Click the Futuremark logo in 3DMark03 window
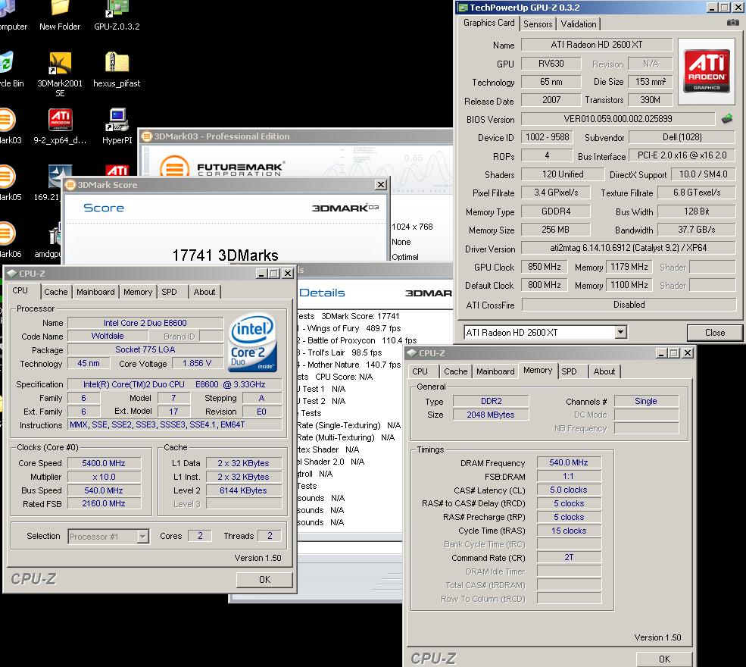 coord(222,168)
